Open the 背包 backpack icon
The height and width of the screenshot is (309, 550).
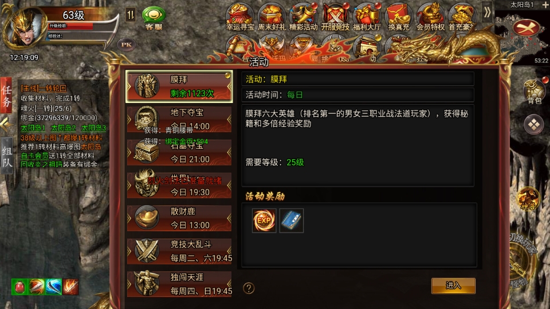pyautogui.click(x=534, y=92)
